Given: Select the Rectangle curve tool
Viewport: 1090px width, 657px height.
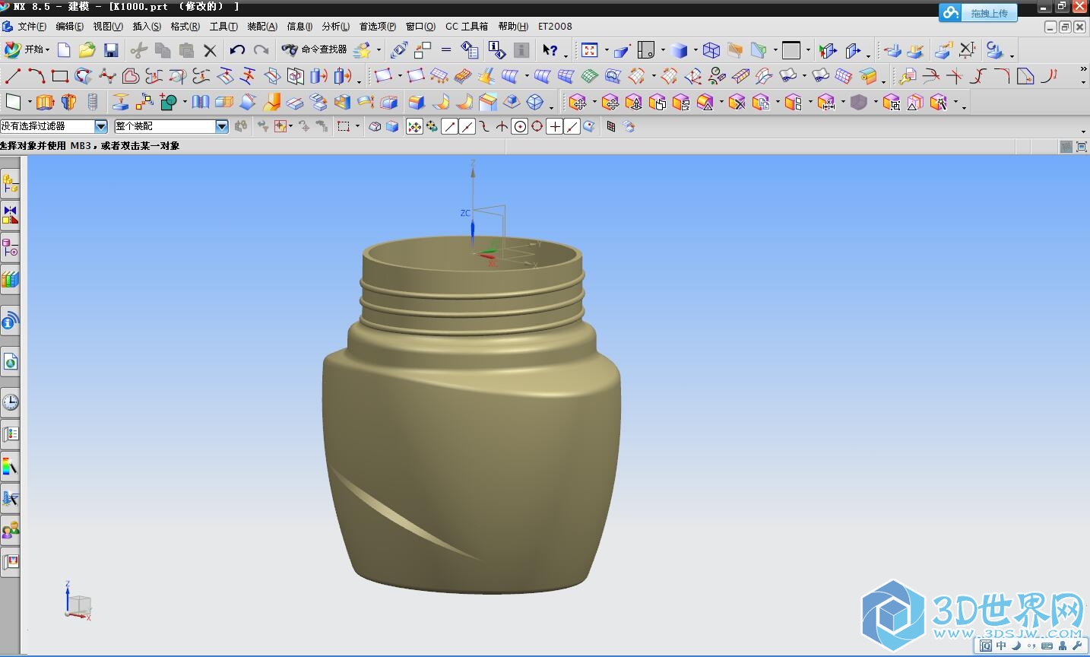Looking at the screenshot, I should tap(60, 76).
